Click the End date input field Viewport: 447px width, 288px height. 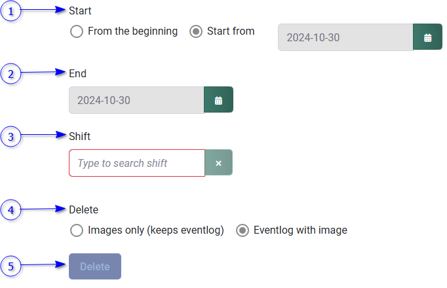(136, 100)
